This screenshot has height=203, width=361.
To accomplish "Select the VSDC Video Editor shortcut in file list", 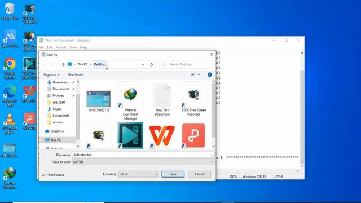I will coord(130,135).
